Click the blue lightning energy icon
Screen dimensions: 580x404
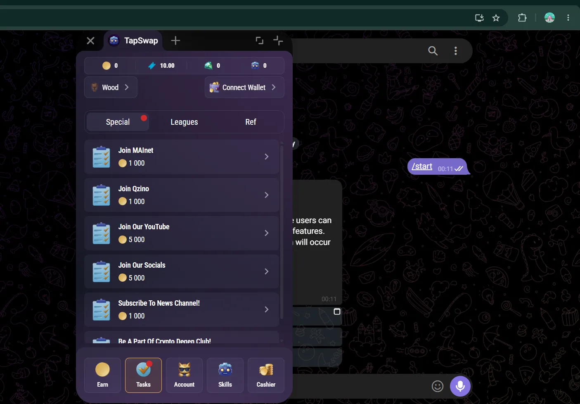(x=152, y=66)
